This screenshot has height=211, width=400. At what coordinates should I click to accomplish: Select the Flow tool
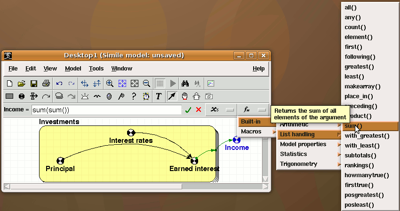point(34,96)
